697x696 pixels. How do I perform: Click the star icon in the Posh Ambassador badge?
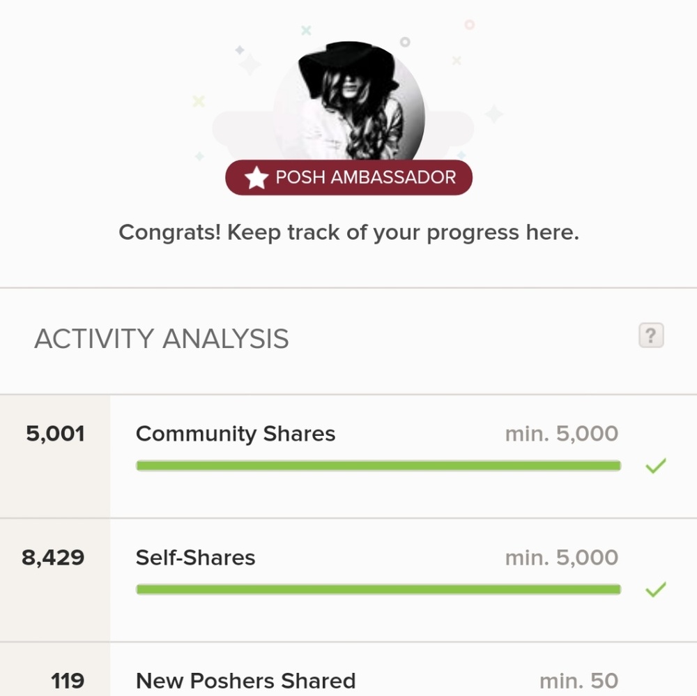click(256, 178)
